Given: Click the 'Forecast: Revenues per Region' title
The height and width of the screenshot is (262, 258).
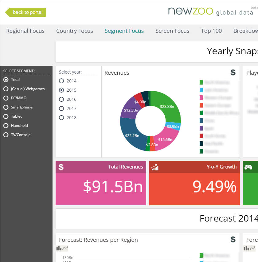Looking at the screenshot, I should click(98, 240).
